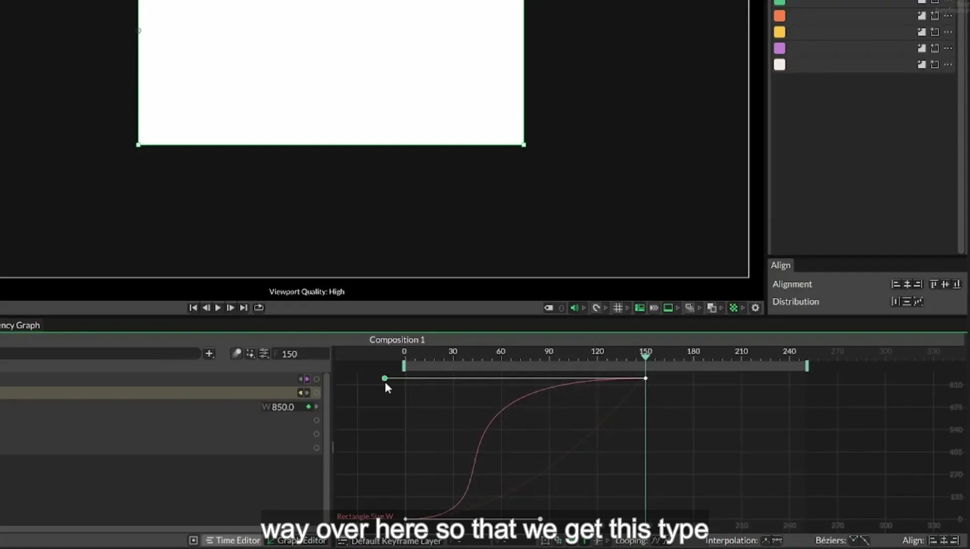Toggle the green monitor display icon

(668, 308)
